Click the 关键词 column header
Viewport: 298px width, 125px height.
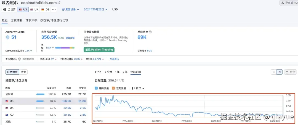point(83,88)
